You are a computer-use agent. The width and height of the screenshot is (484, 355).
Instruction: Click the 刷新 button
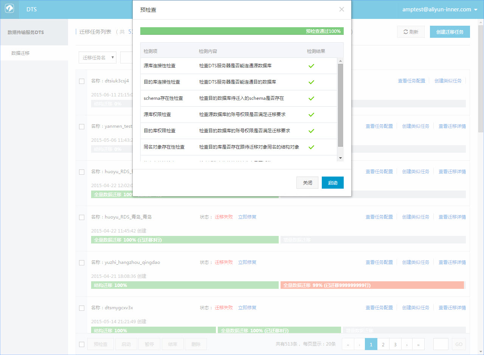[x=411, y=32]
